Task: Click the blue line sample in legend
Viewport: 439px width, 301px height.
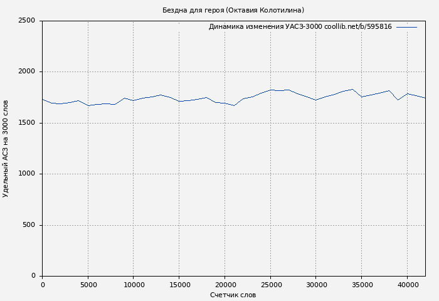Action: (406, 27)
